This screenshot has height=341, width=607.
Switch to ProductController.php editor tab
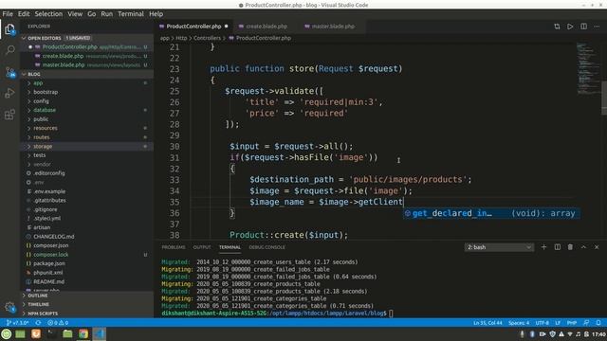[193, 27]
